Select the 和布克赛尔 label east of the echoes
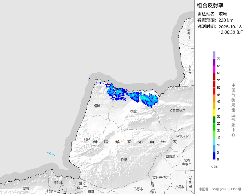 [177, 110]
